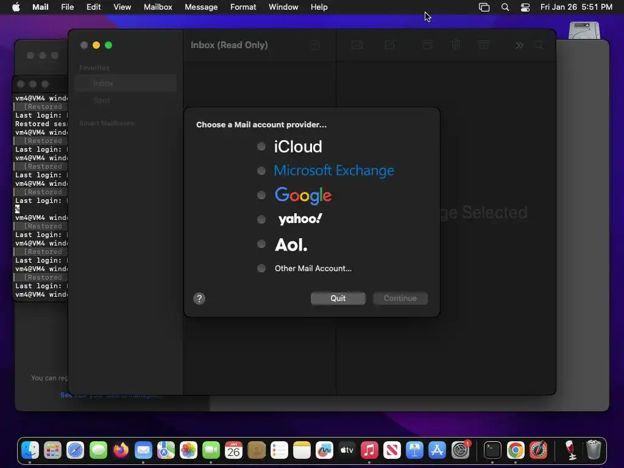Open System Settings from the Dock
Image resolution: width=624 pixels, height=468 pixels.
(x=461, y=450)
